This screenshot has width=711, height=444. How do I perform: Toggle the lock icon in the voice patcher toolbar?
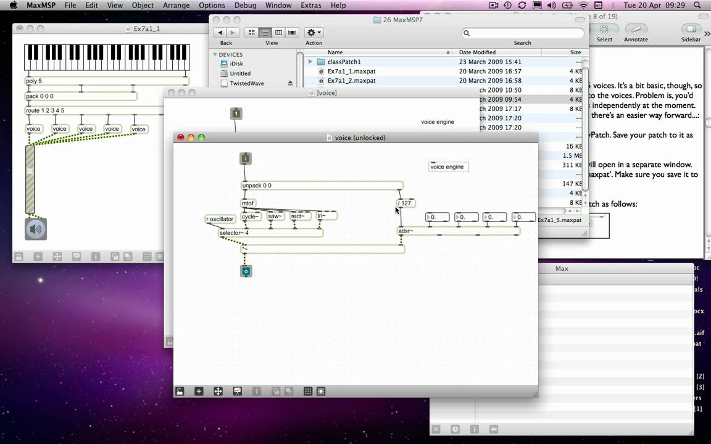[180, 391]
